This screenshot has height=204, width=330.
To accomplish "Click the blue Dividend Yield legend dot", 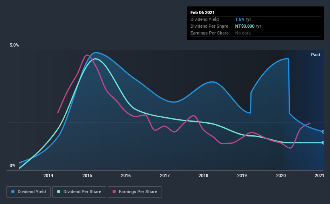I will pyautogui.click(x=13, y=192).
